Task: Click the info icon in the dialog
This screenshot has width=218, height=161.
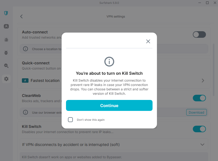Action: [x=109, y=62]
